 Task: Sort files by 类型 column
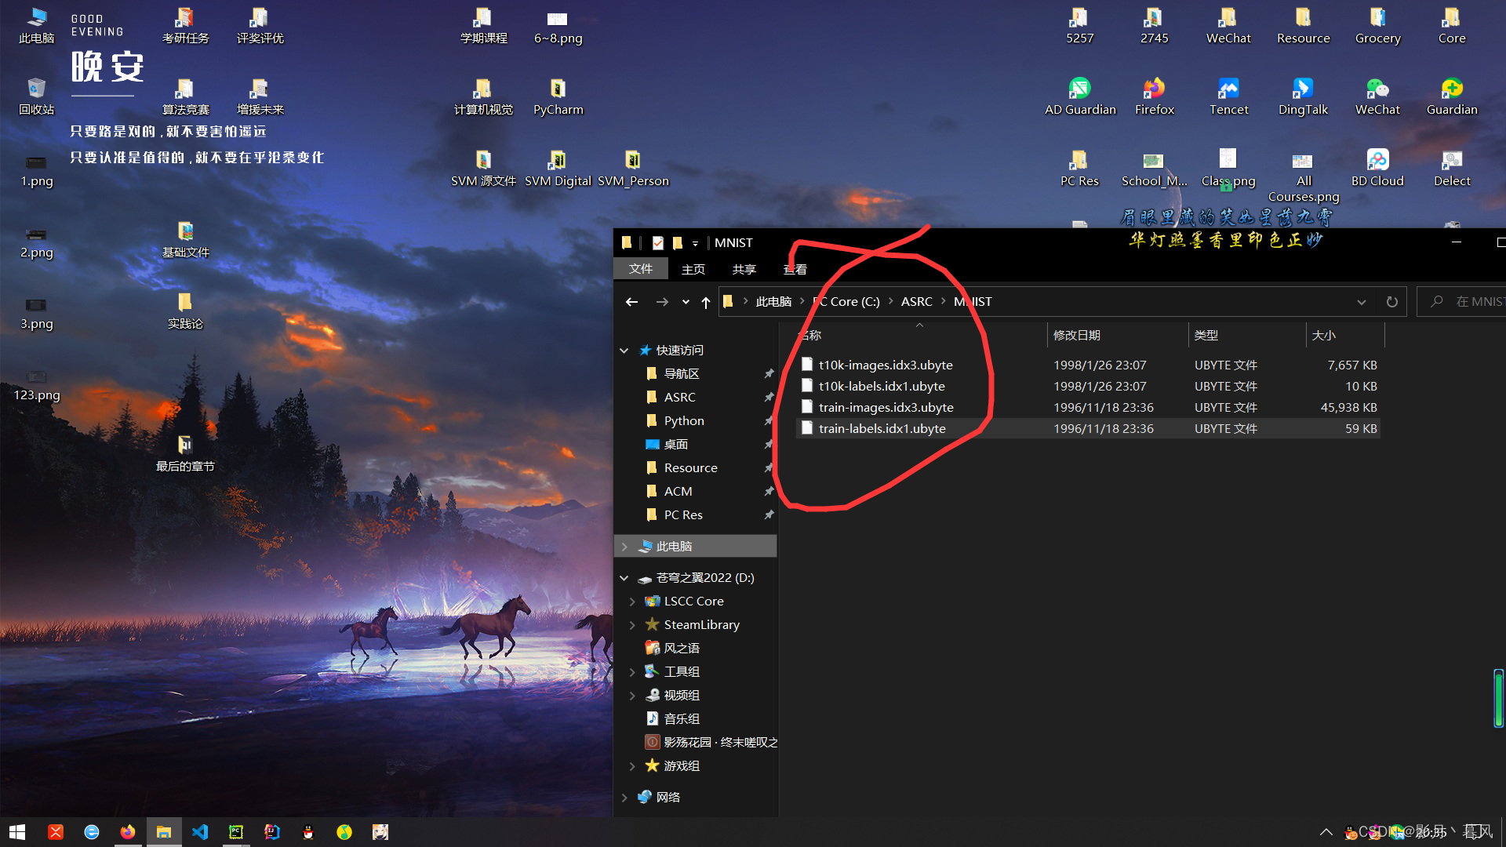(x=1247, y=336)
